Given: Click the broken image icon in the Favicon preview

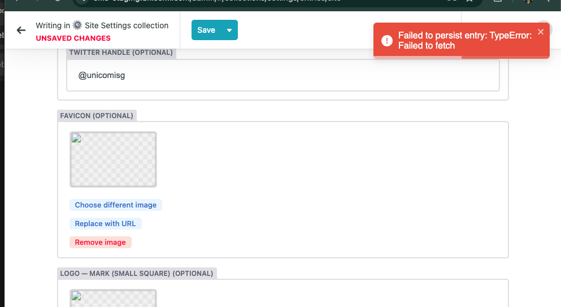Looking at the screenshot, I should click(76, 138).
